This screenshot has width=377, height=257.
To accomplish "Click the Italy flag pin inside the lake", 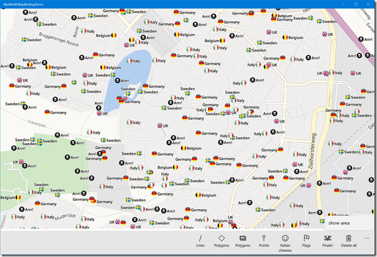I will (x=129, y=61).
